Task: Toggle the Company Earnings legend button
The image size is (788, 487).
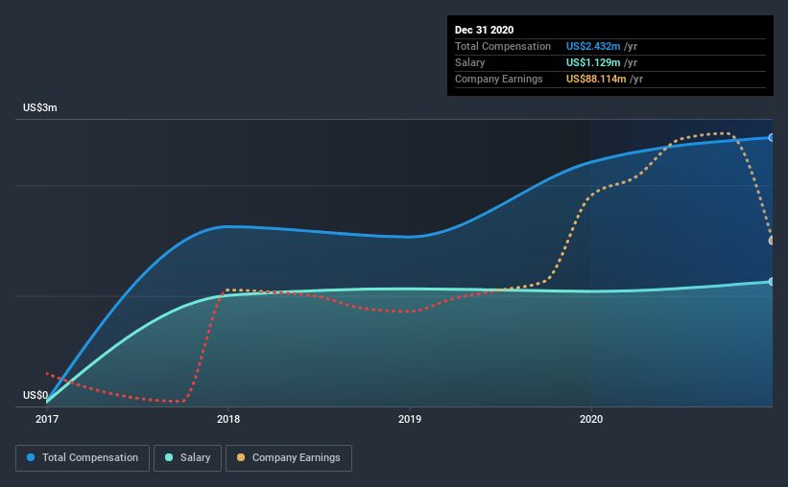Action: [x=289, y=458]
